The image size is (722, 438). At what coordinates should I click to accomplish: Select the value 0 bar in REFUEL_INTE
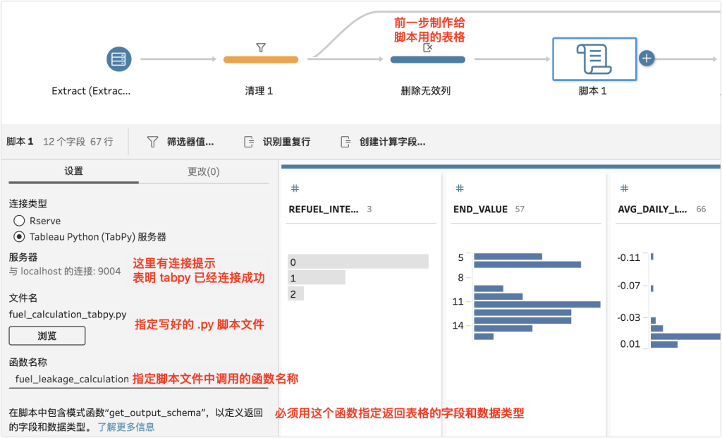357,262
